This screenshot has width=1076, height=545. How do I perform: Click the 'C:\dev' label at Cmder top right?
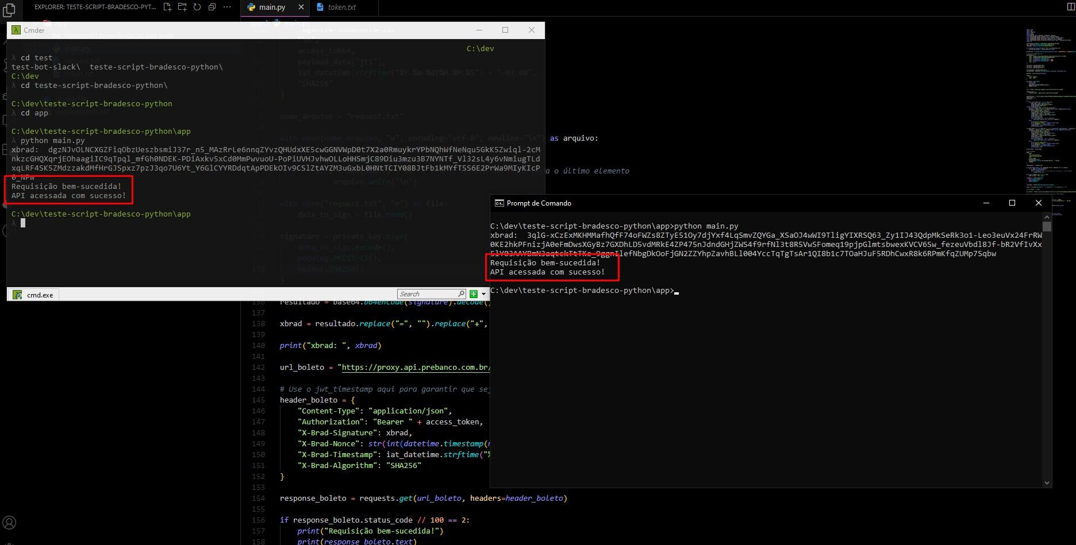click(481, 48)
